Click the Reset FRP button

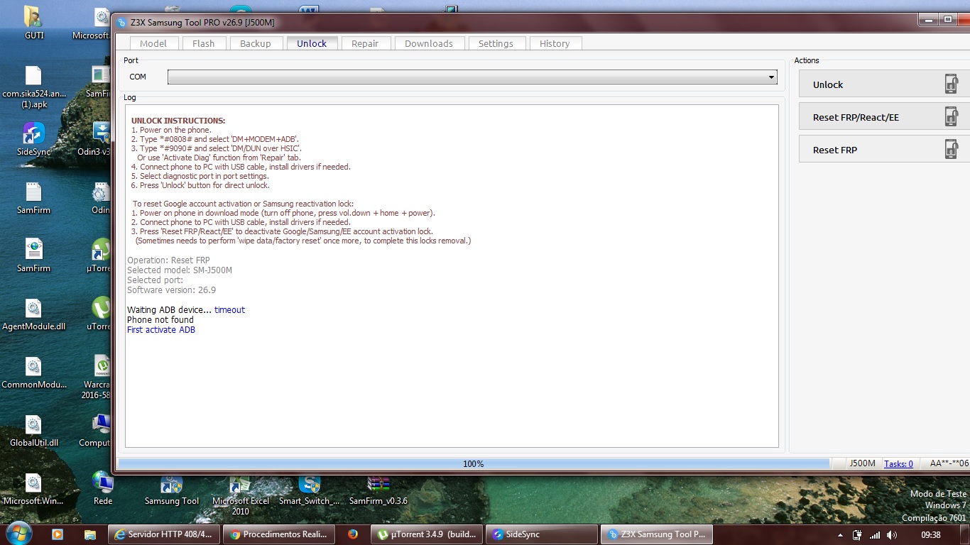(x=884, y=149)
